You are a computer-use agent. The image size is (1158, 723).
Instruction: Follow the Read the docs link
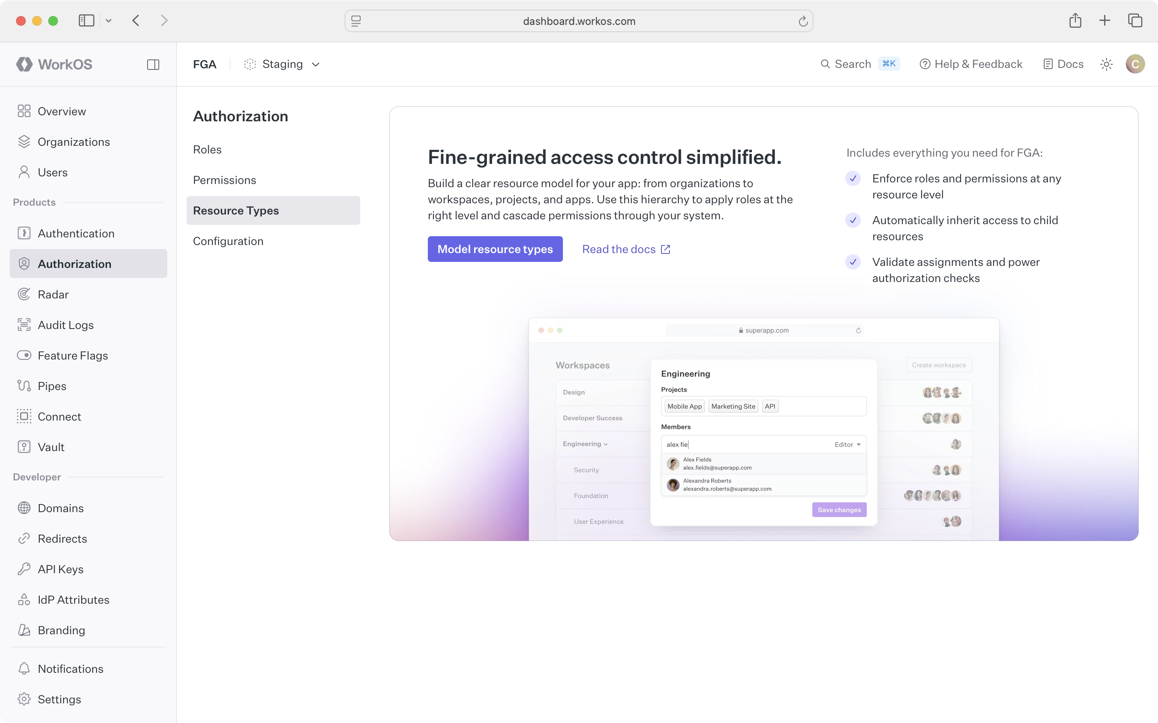coord(626,249)
